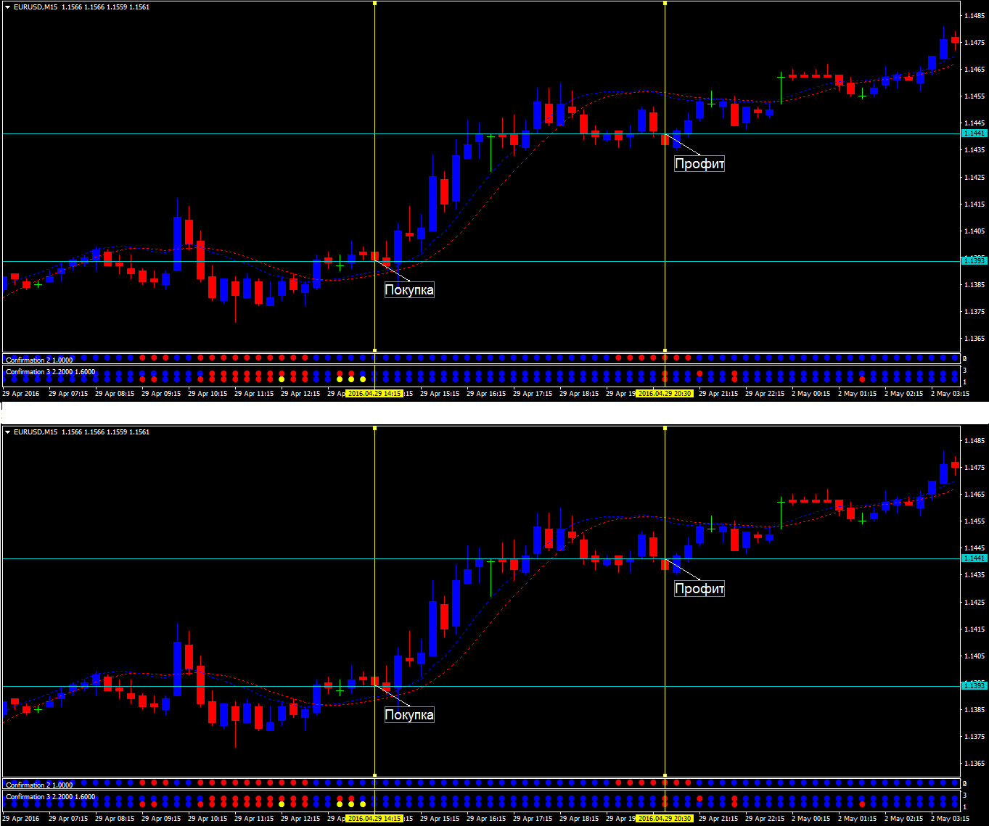Select the top handle of the 14:15 vertical line, bottom chart

tap(374, 429)
